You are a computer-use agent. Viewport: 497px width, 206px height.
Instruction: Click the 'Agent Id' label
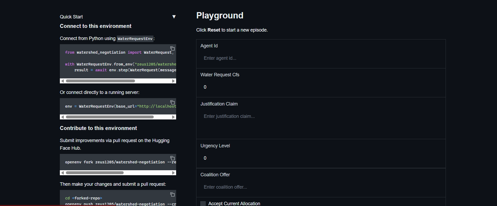209,46
